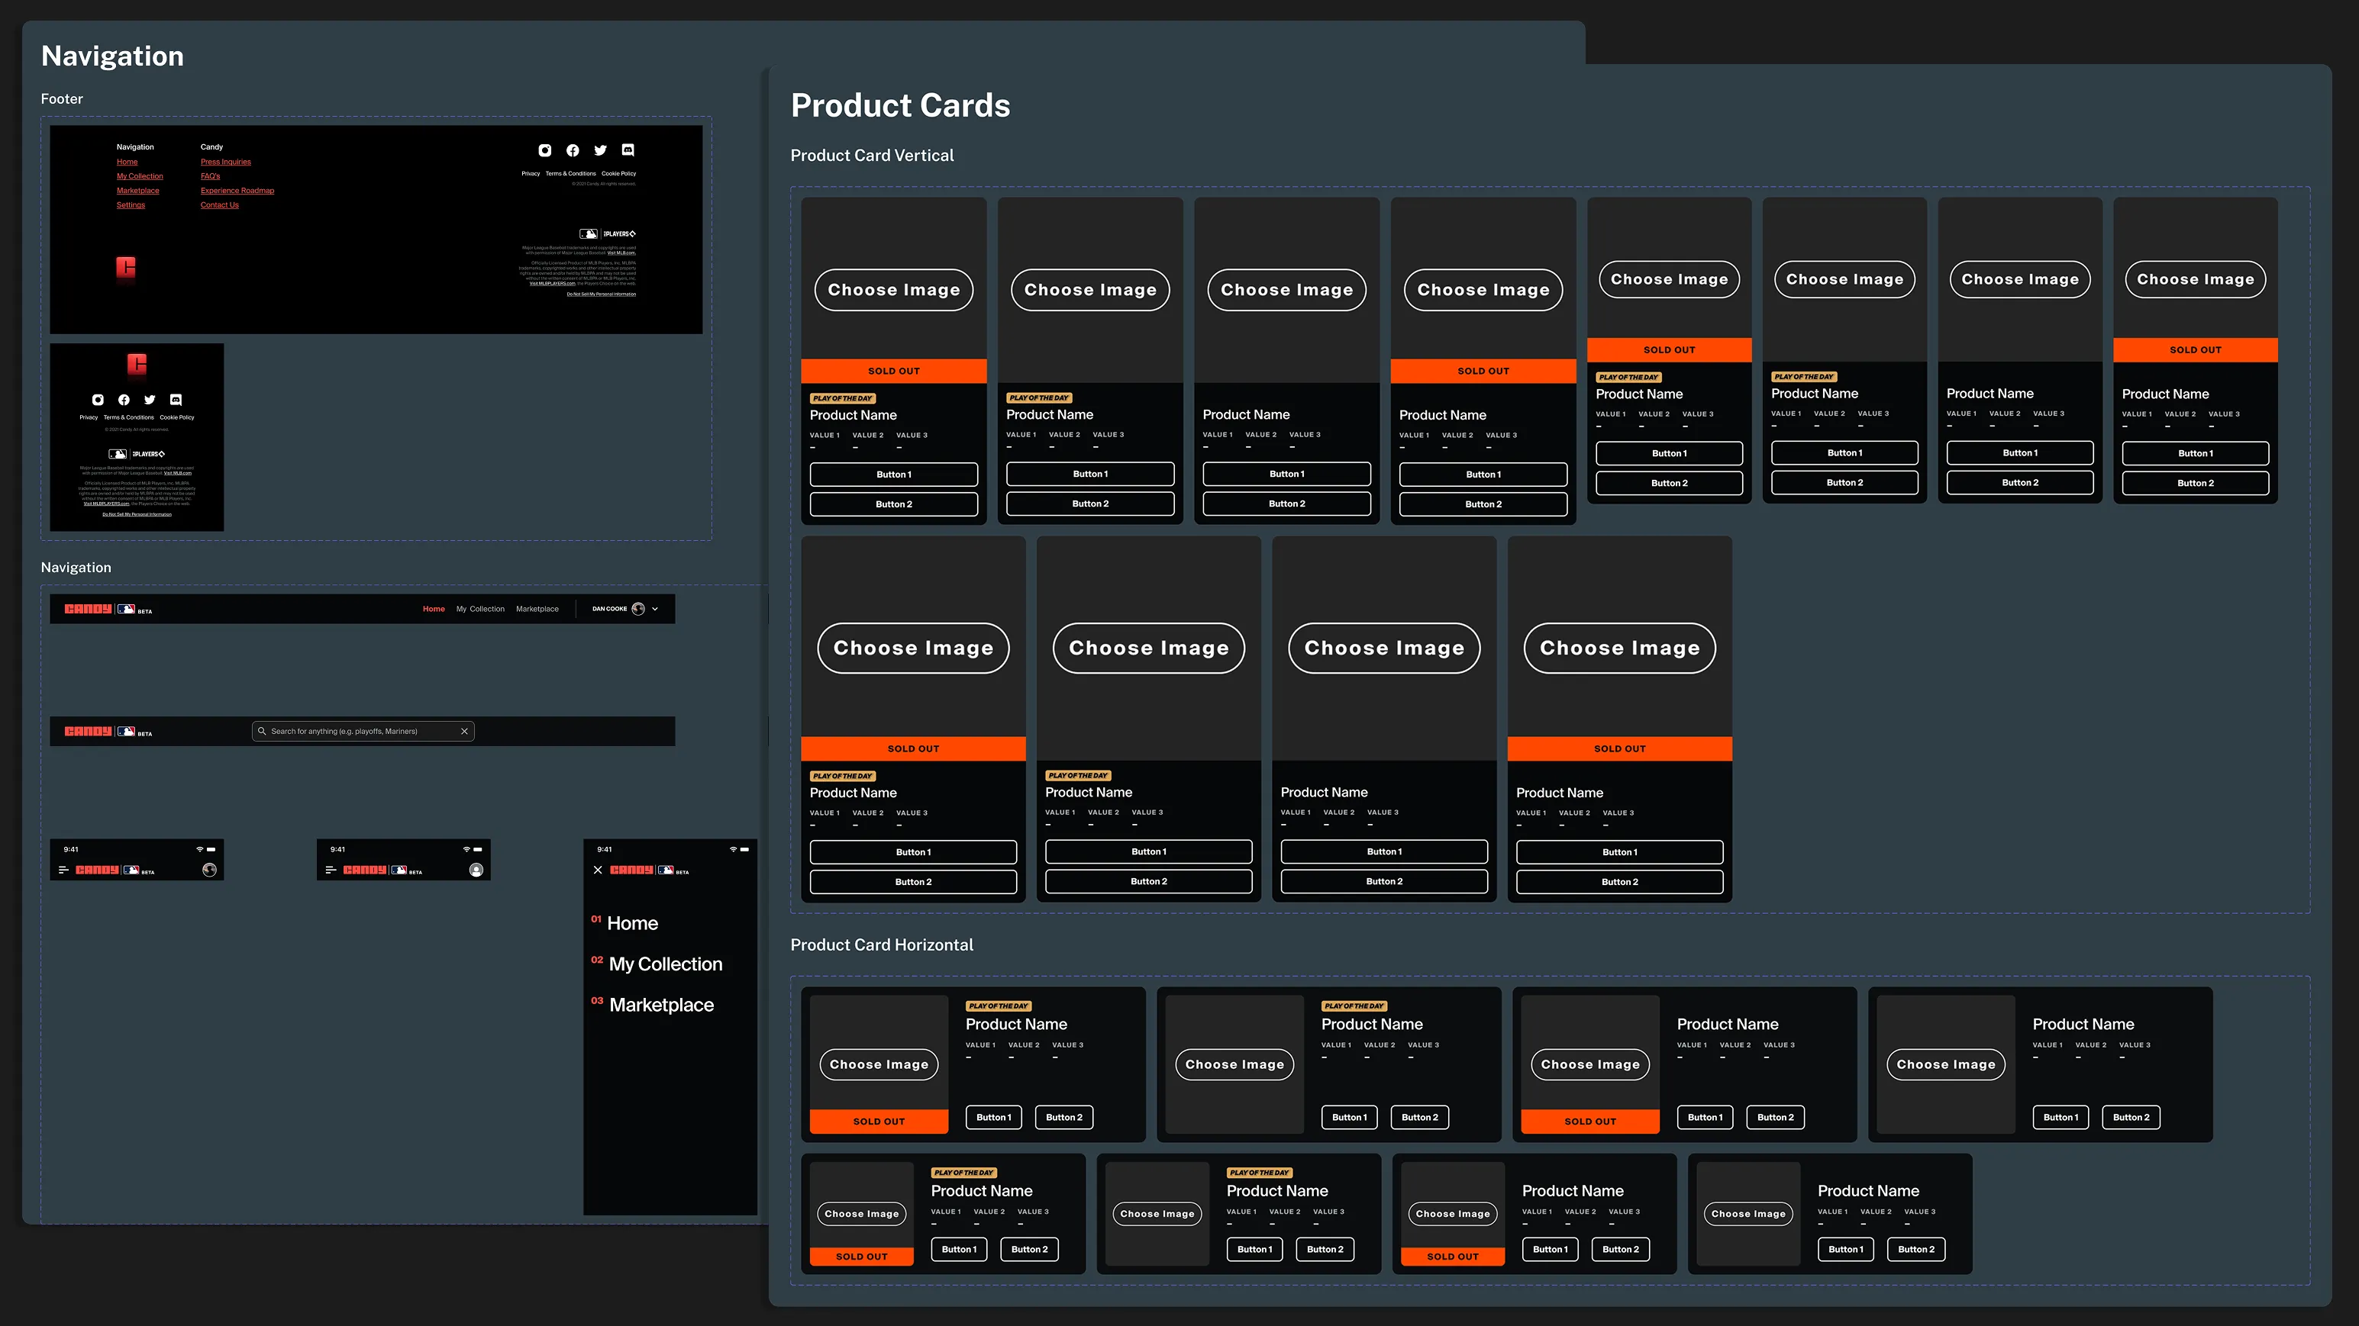Viewport: 2359px width, 1326px height.
Task: Click the Press Inquiries footer link
Action: 225,161
